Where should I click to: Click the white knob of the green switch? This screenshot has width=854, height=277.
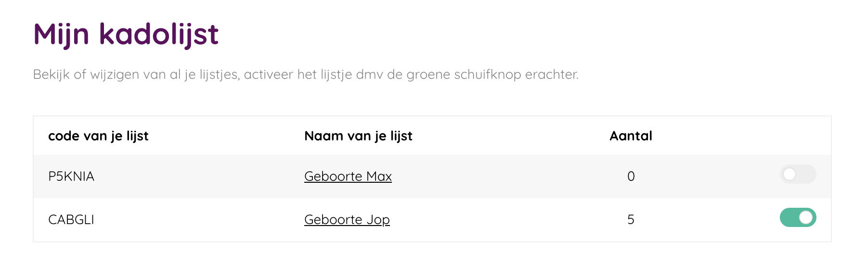pyautogui.click(x=806, y=217)
